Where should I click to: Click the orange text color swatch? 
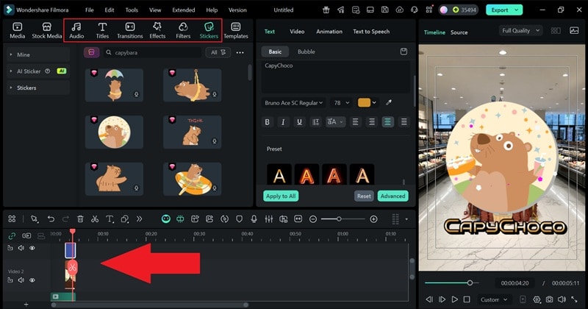[x=364, y=102]
